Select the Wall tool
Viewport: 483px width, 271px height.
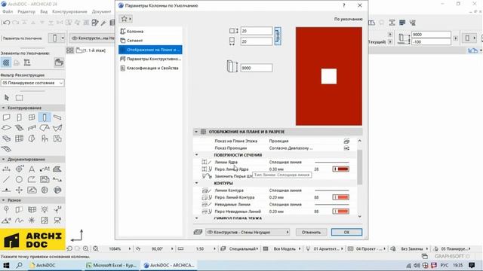pos(7,117)
